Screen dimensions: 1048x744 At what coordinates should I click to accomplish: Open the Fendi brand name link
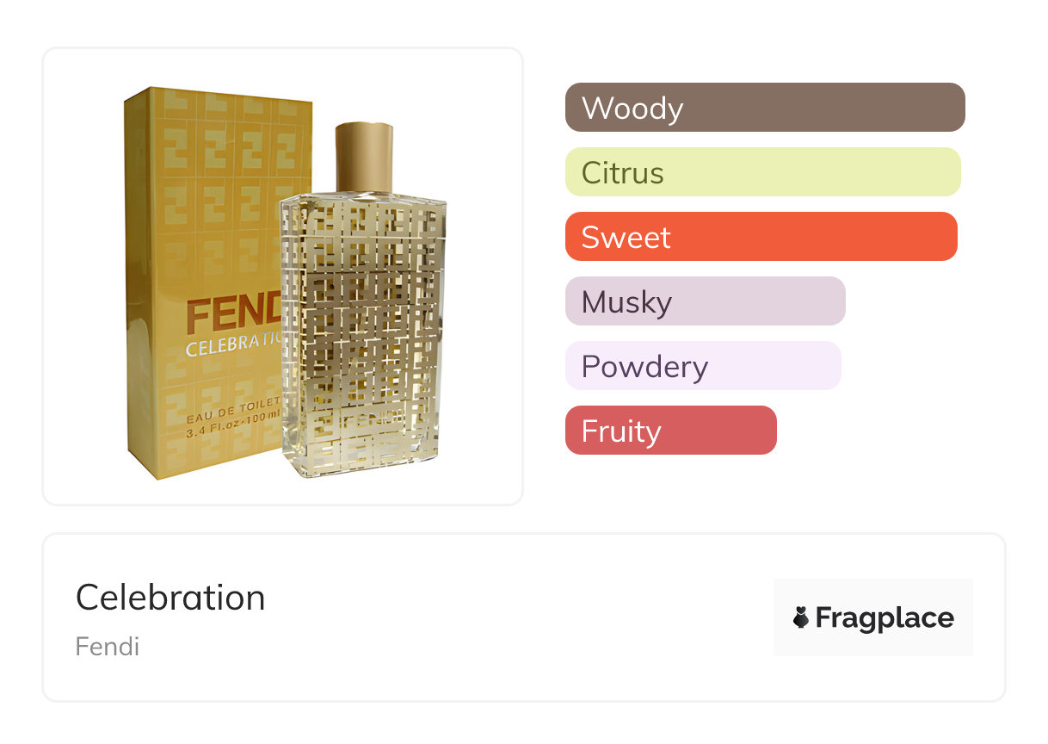tap(108, 647)
